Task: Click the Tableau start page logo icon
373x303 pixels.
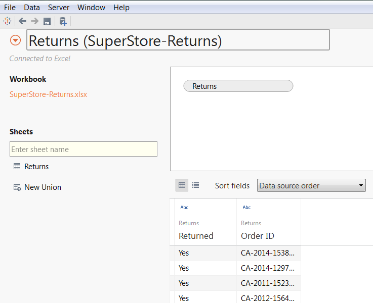Action: [x=8, y=21]
